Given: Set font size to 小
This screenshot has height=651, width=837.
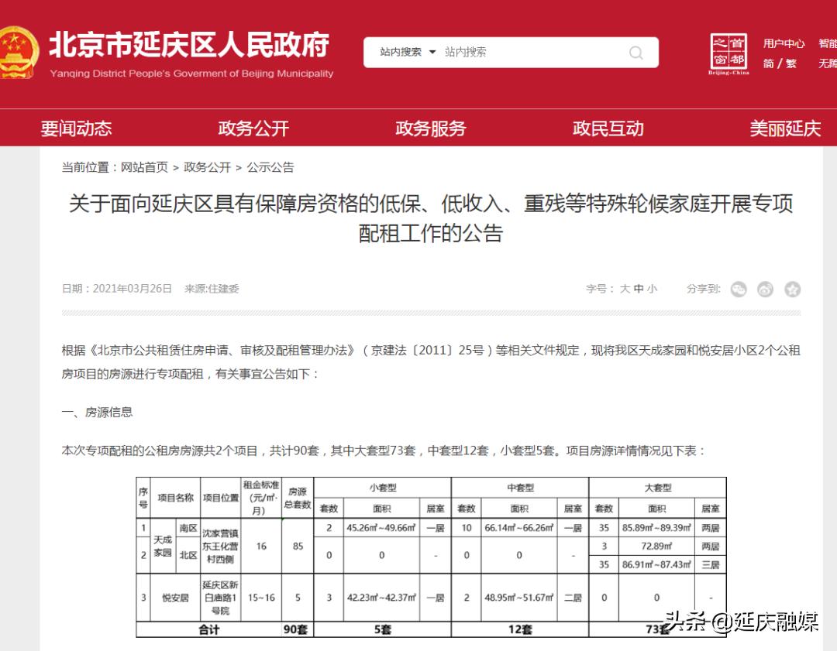Looking at the screenshot, I should point(652,289).
